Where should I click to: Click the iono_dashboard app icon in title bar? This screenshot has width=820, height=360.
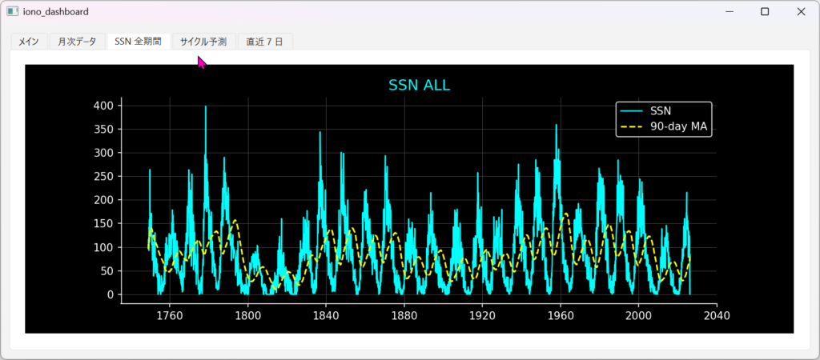[x=12, y=12]
